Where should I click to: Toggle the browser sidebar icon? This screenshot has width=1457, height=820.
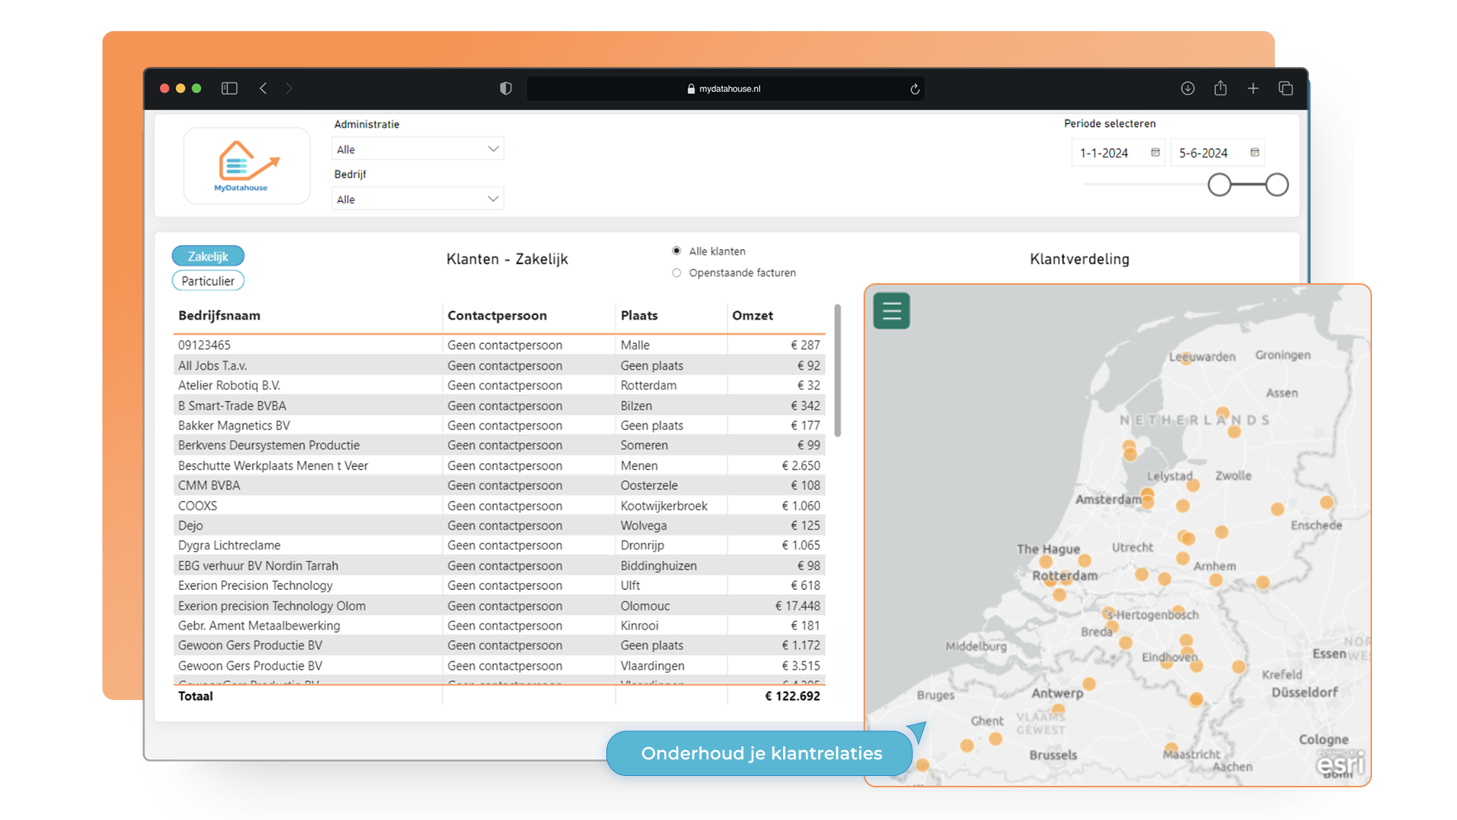click(x=229, y=88)
